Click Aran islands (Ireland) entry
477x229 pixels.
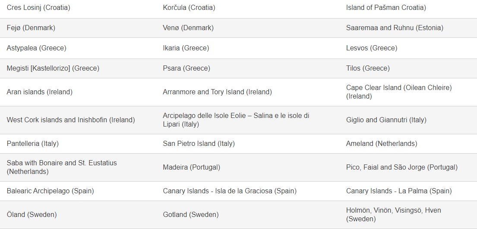pyautogui.click(x=40, y=92)
